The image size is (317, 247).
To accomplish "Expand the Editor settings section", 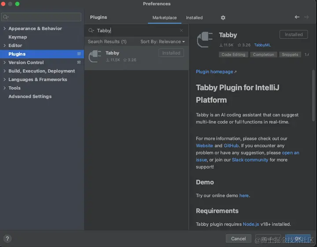I will (5, 45).
